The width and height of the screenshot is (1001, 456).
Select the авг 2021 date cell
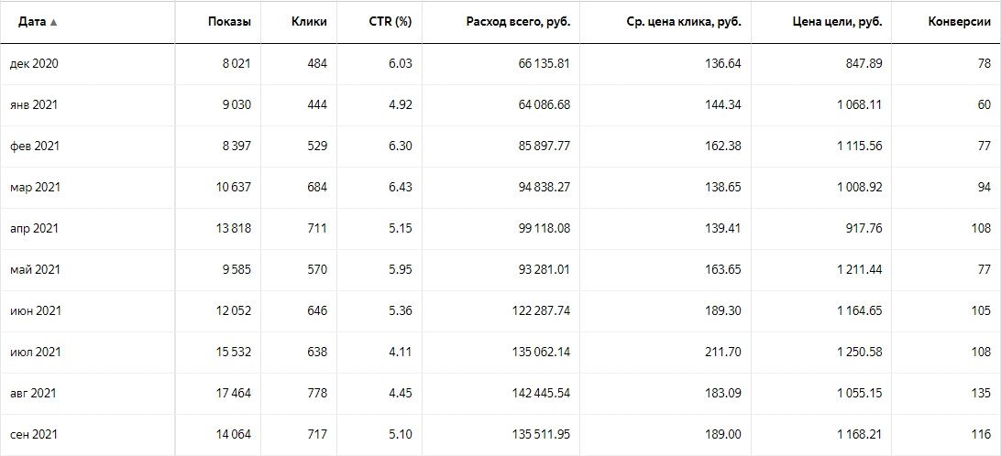pos(34,393)
